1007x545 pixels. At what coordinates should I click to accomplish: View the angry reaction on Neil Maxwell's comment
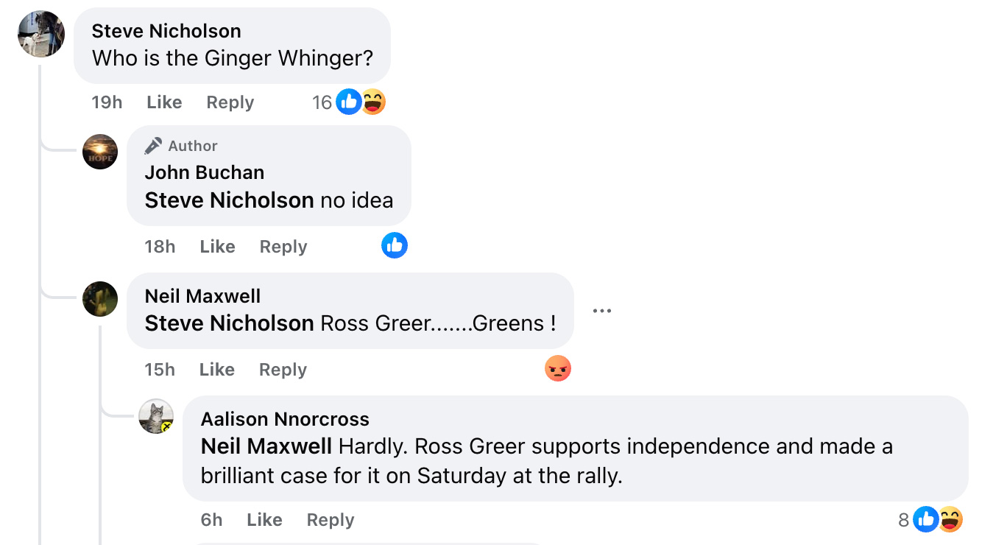point(558,368)
